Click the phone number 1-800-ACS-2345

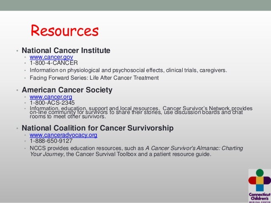[52, 103]
